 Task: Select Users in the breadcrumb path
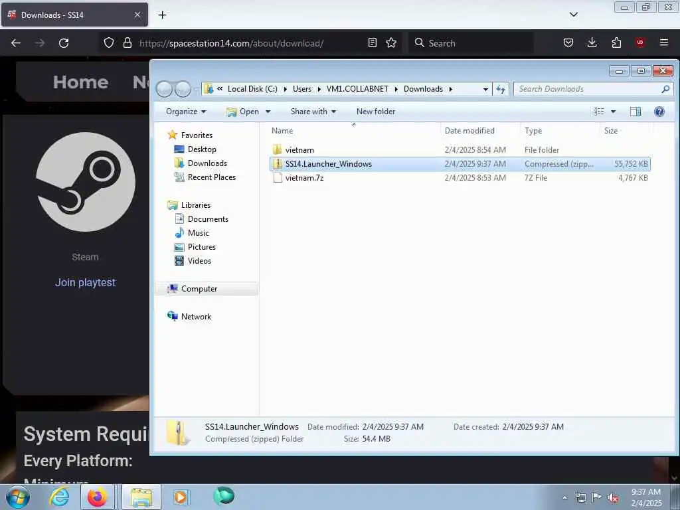tap(302, 89)
